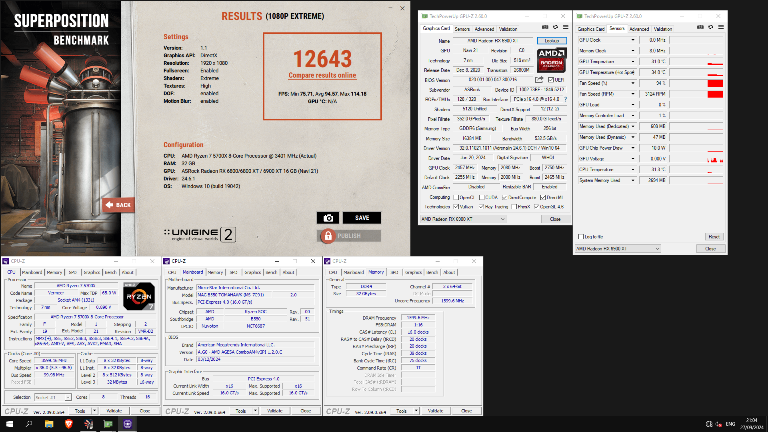This screenshot has width=768, height=432.
Task: Open the Tools dropdown arrow in CPU-Z Memory window
Action: pos(416,411)
